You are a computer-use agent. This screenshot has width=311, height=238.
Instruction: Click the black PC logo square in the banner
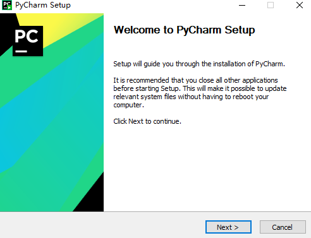pos(28,41)
